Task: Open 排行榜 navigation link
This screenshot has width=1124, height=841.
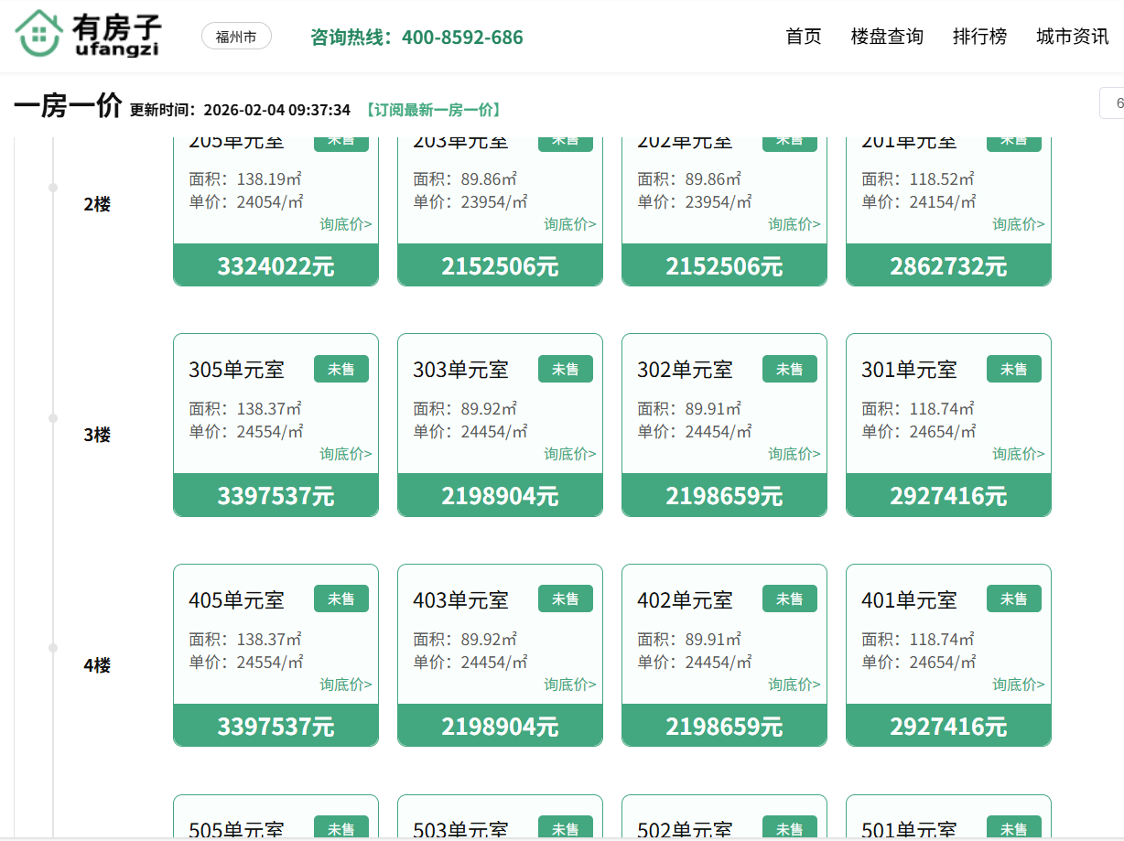Action: 979,37
